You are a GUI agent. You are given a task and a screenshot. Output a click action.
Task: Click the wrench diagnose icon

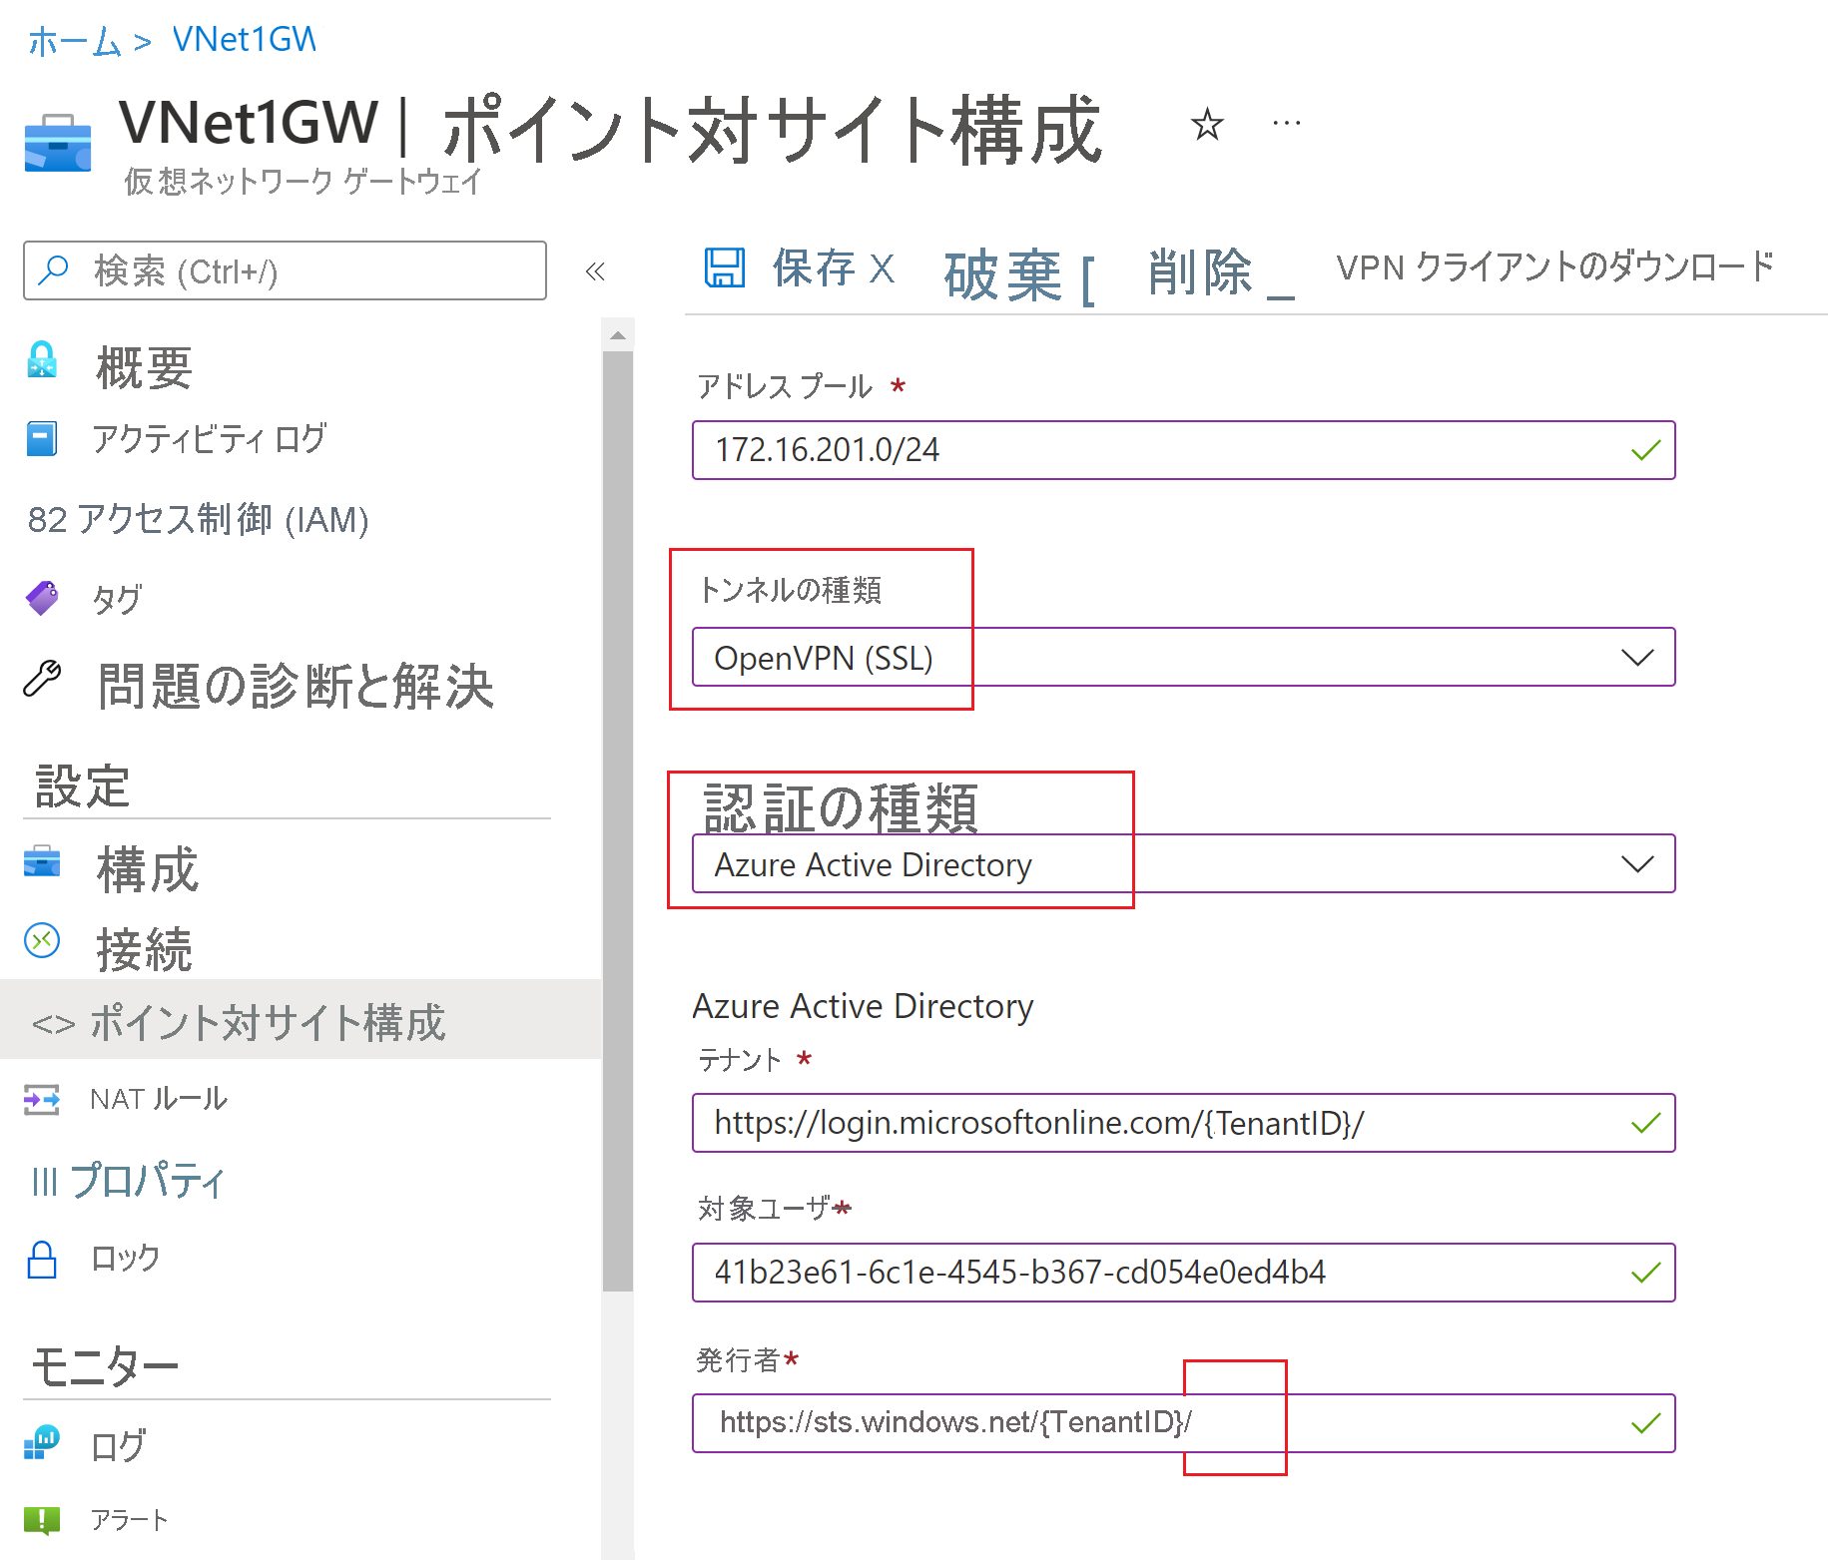click(x=42, y=679)
